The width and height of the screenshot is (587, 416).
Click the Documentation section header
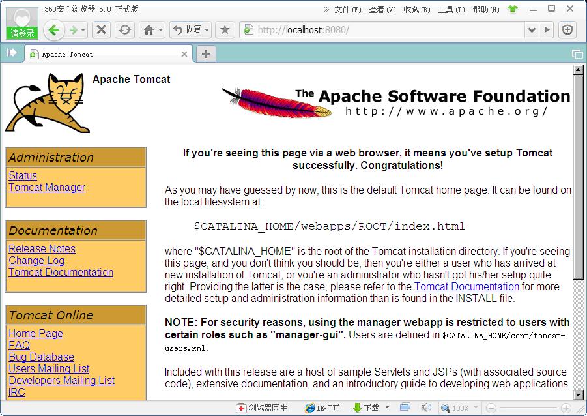pyautogui.click(x=76, y=230)
